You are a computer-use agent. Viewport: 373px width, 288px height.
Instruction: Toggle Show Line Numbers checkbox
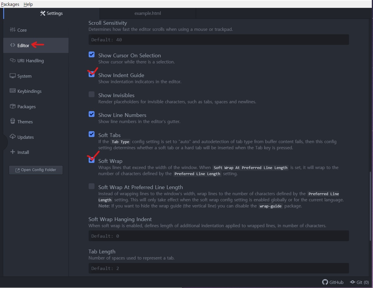(x=92, y=114)
